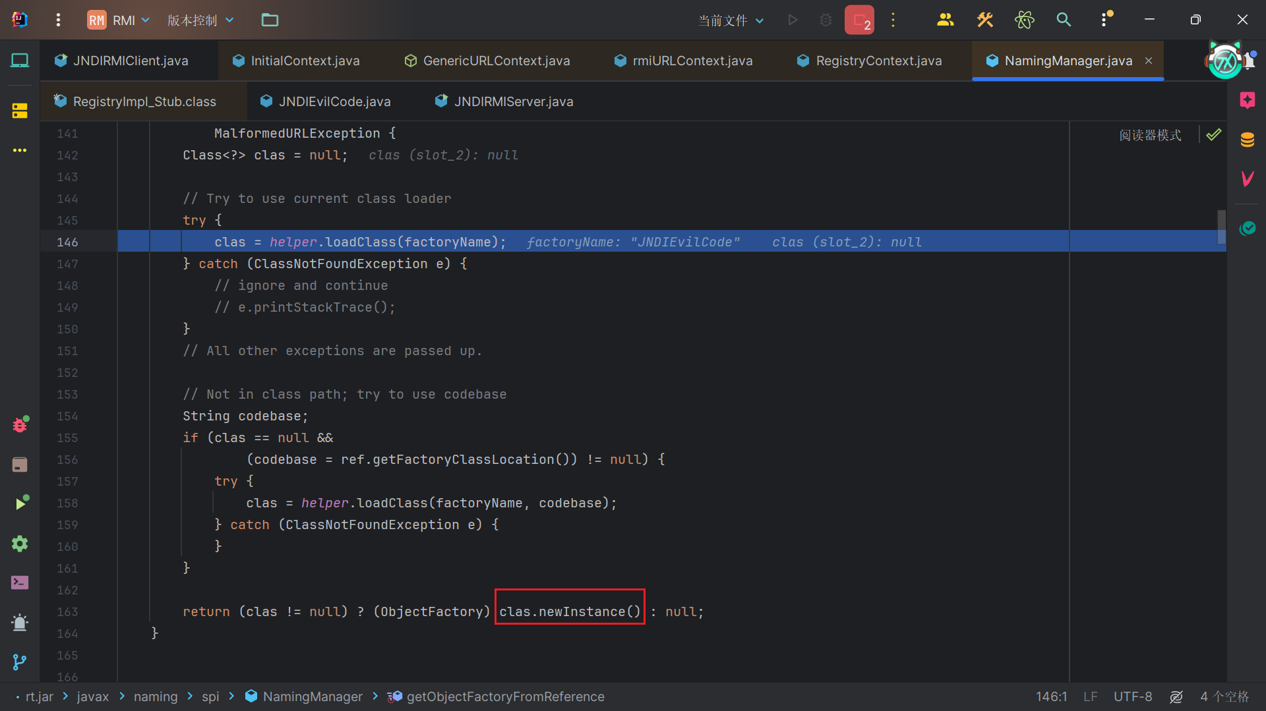Close the NamingManager.java tab
This screenshot has height=711, width=1266.
1149,61
